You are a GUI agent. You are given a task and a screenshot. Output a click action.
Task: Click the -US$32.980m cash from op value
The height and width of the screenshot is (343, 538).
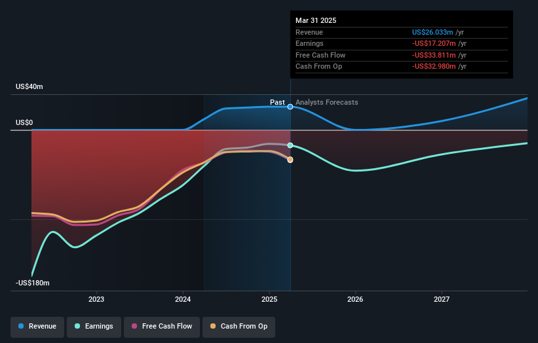point(434,67)
